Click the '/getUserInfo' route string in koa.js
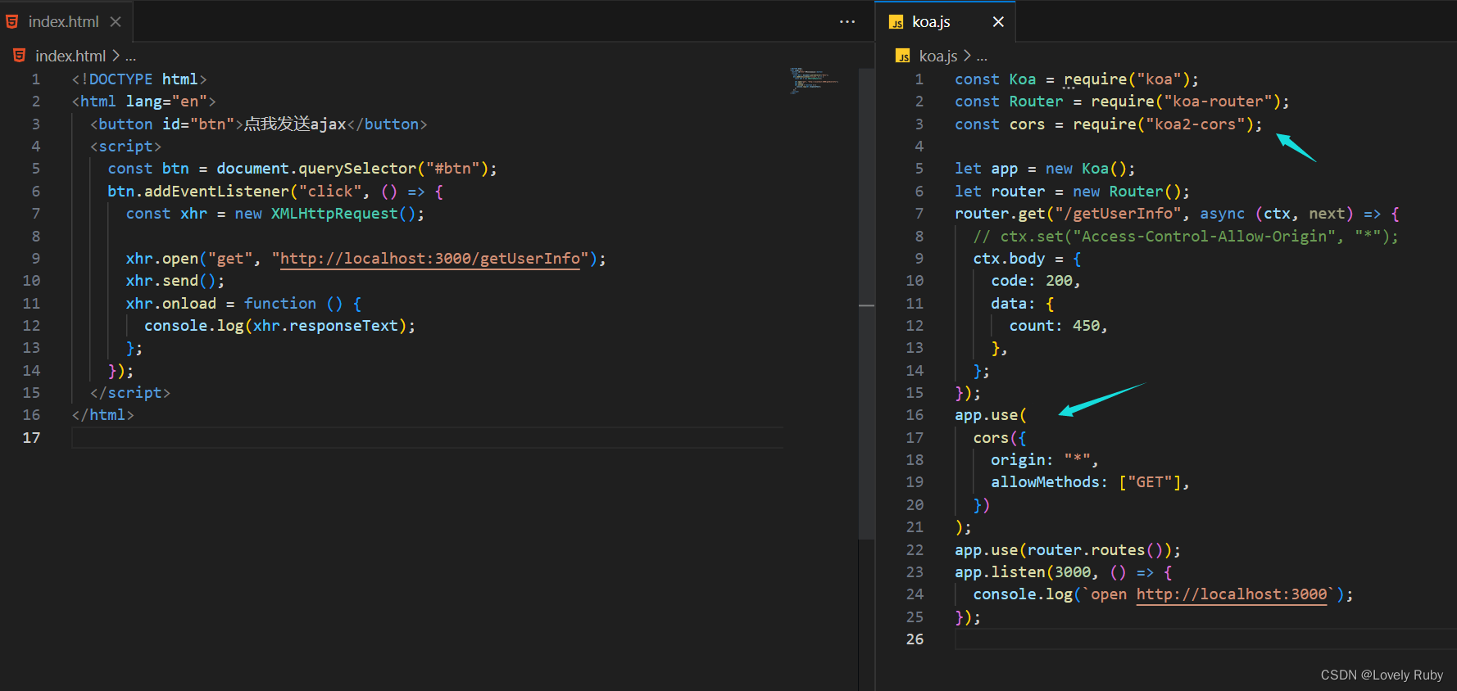Image resolution: width=1457 pixels, height=691 pixels. click(1119, 214)
